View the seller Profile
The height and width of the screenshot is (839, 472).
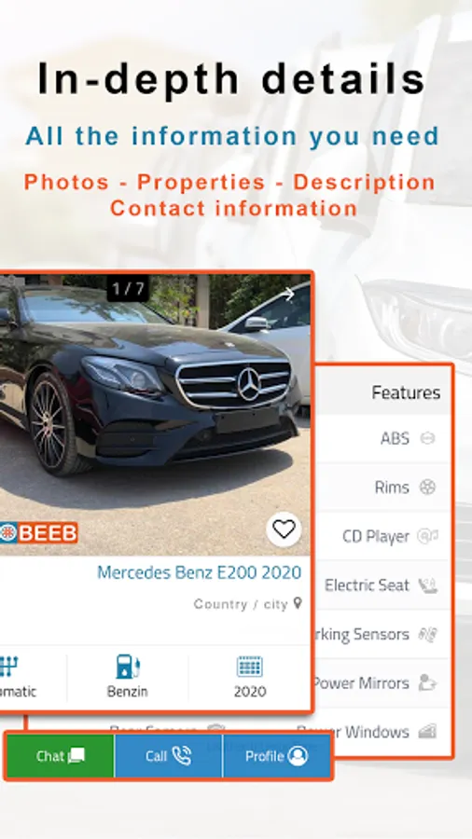click(277, 756)
